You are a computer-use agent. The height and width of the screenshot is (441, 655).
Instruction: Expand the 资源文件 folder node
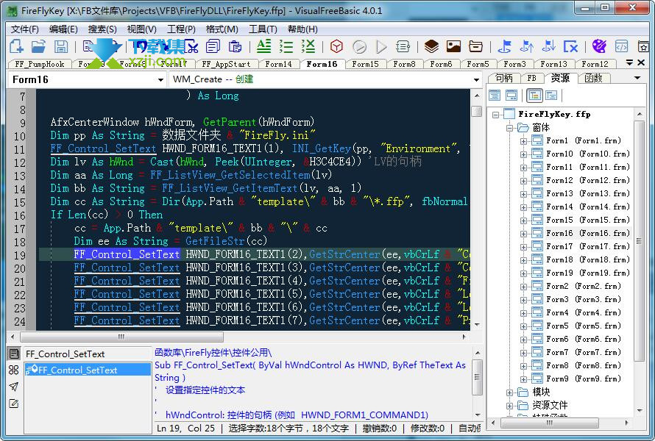pos(509,406)
